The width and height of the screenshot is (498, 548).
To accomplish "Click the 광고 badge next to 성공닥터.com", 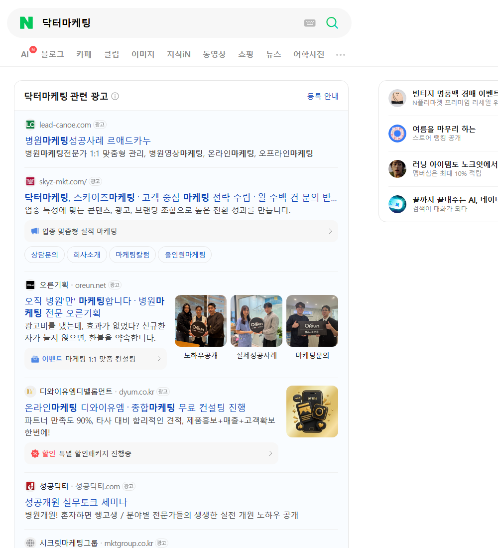I will (128, 486).
